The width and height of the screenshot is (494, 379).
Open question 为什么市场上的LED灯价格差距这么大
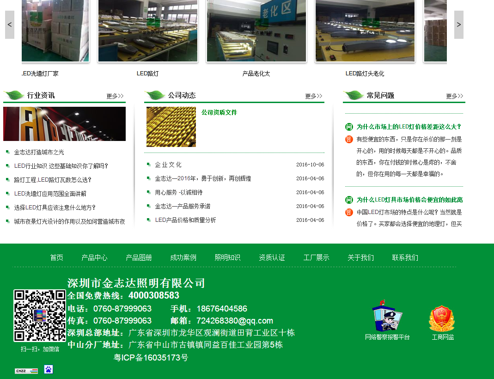tap(409, 127)
